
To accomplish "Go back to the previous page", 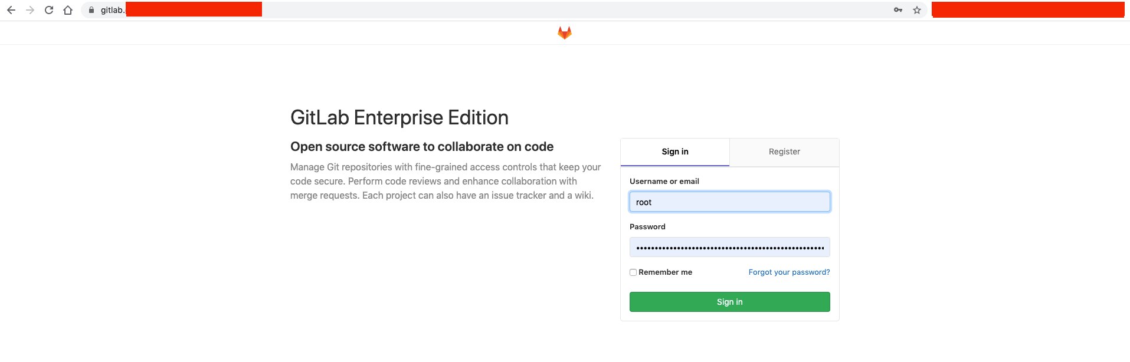I will coord(11,10).
